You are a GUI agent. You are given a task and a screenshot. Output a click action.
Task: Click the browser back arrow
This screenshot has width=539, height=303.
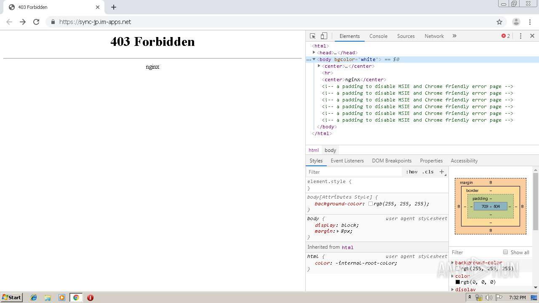[x=9, y=22]
